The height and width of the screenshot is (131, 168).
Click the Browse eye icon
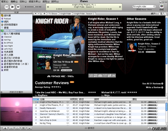tap(162, 6)
